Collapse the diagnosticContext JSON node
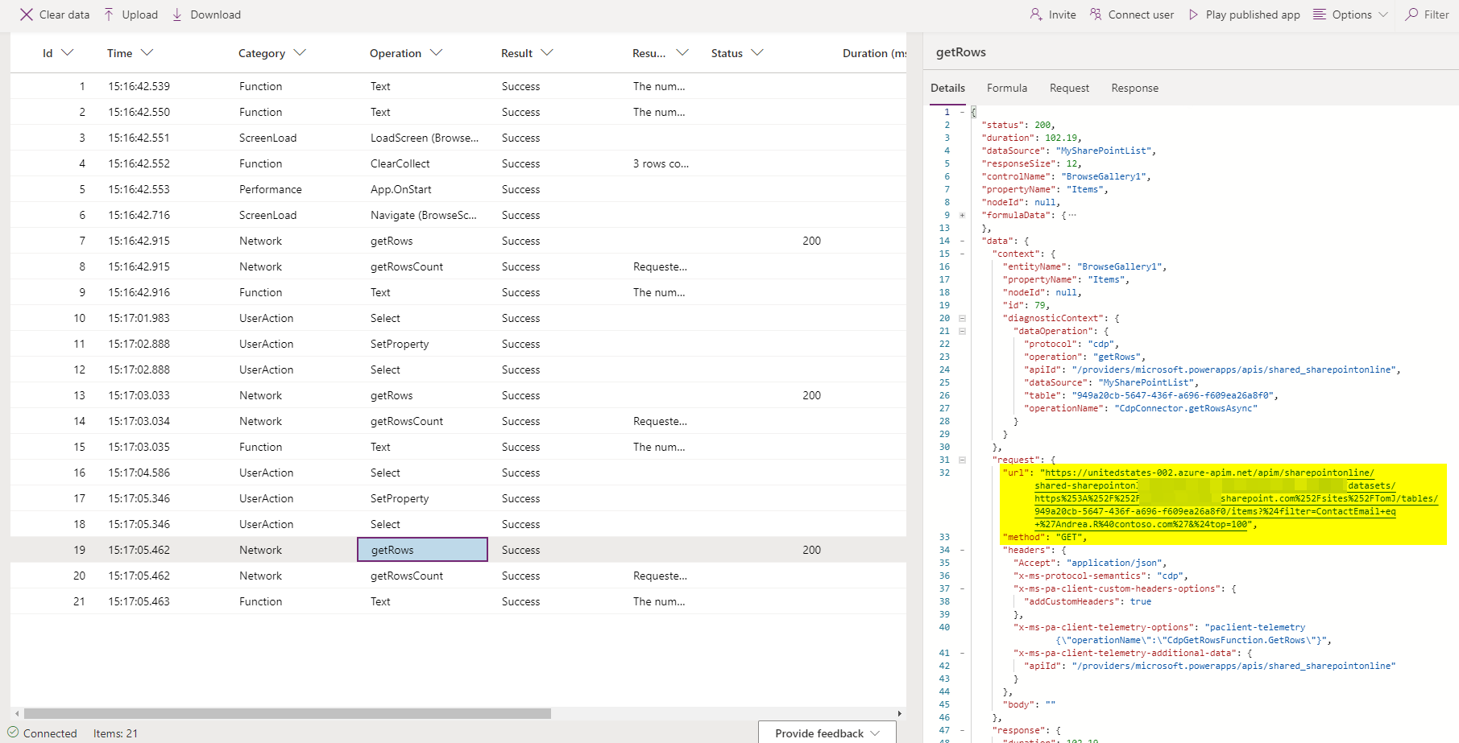 (962, 318)
